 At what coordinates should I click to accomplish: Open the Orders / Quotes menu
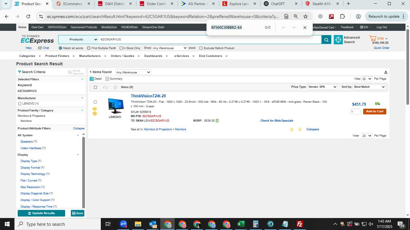pos(125,56)
